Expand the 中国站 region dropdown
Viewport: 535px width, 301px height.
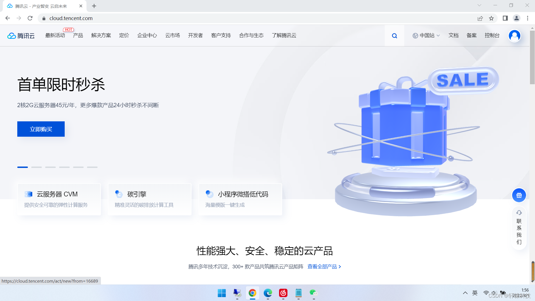tap(426, 35)
